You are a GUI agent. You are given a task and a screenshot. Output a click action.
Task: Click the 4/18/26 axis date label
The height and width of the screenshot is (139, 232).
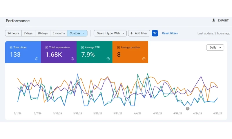tap(178, 114)
